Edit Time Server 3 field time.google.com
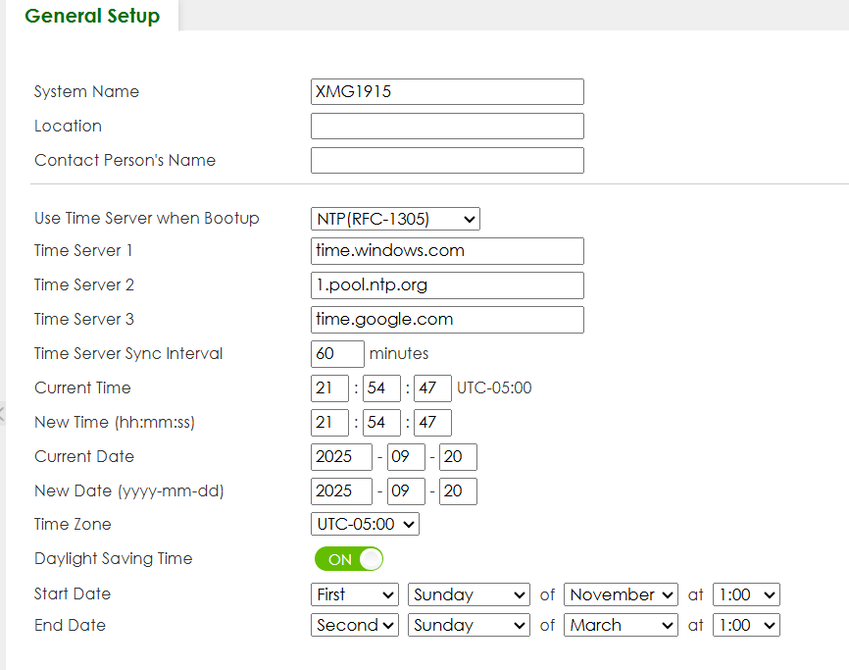The width and height of the screenshot is (849, 670). click(x=447, y=320)
